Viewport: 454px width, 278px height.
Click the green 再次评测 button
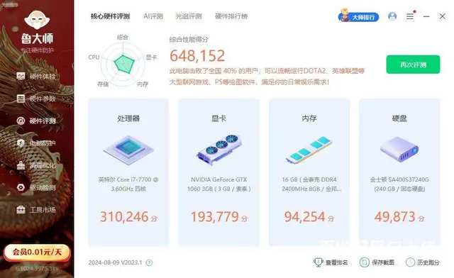413,65
